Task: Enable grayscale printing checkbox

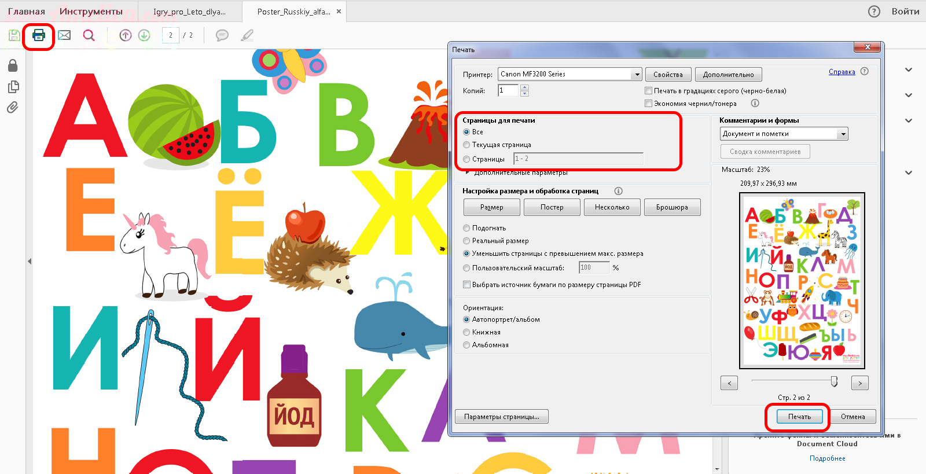Action: [649, 91]
